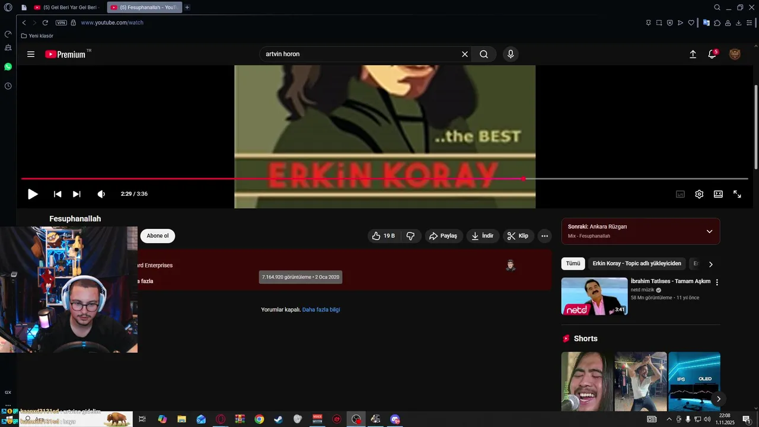
Task: Add page to bookmarks heart icon
Action: (x=691, y=23)
